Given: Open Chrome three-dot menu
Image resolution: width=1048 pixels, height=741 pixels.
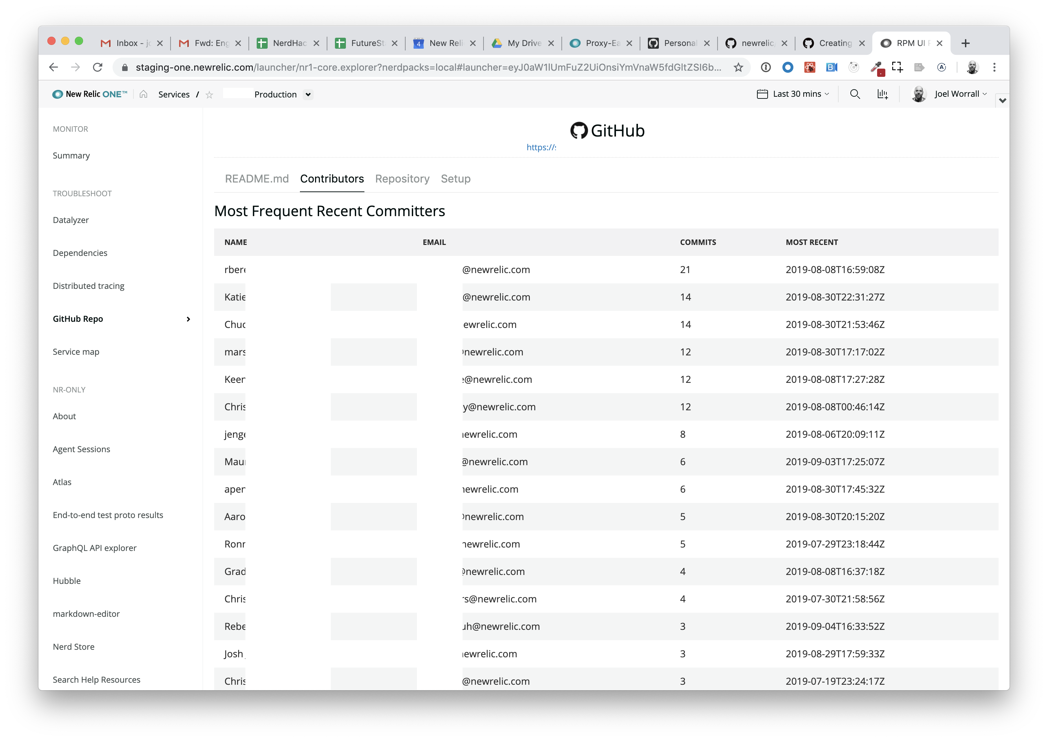Looking at the screenshot, I should 994,68.
